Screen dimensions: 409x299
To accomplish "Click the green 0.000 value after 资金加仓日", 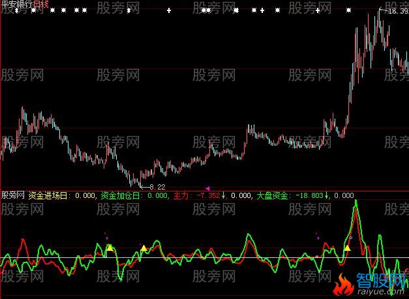I will pyautogui.click(x=157, y=195).
